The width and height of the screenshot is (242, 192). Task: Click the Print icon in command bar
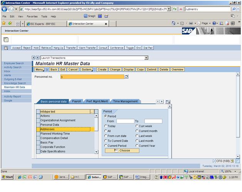(191, 23)
